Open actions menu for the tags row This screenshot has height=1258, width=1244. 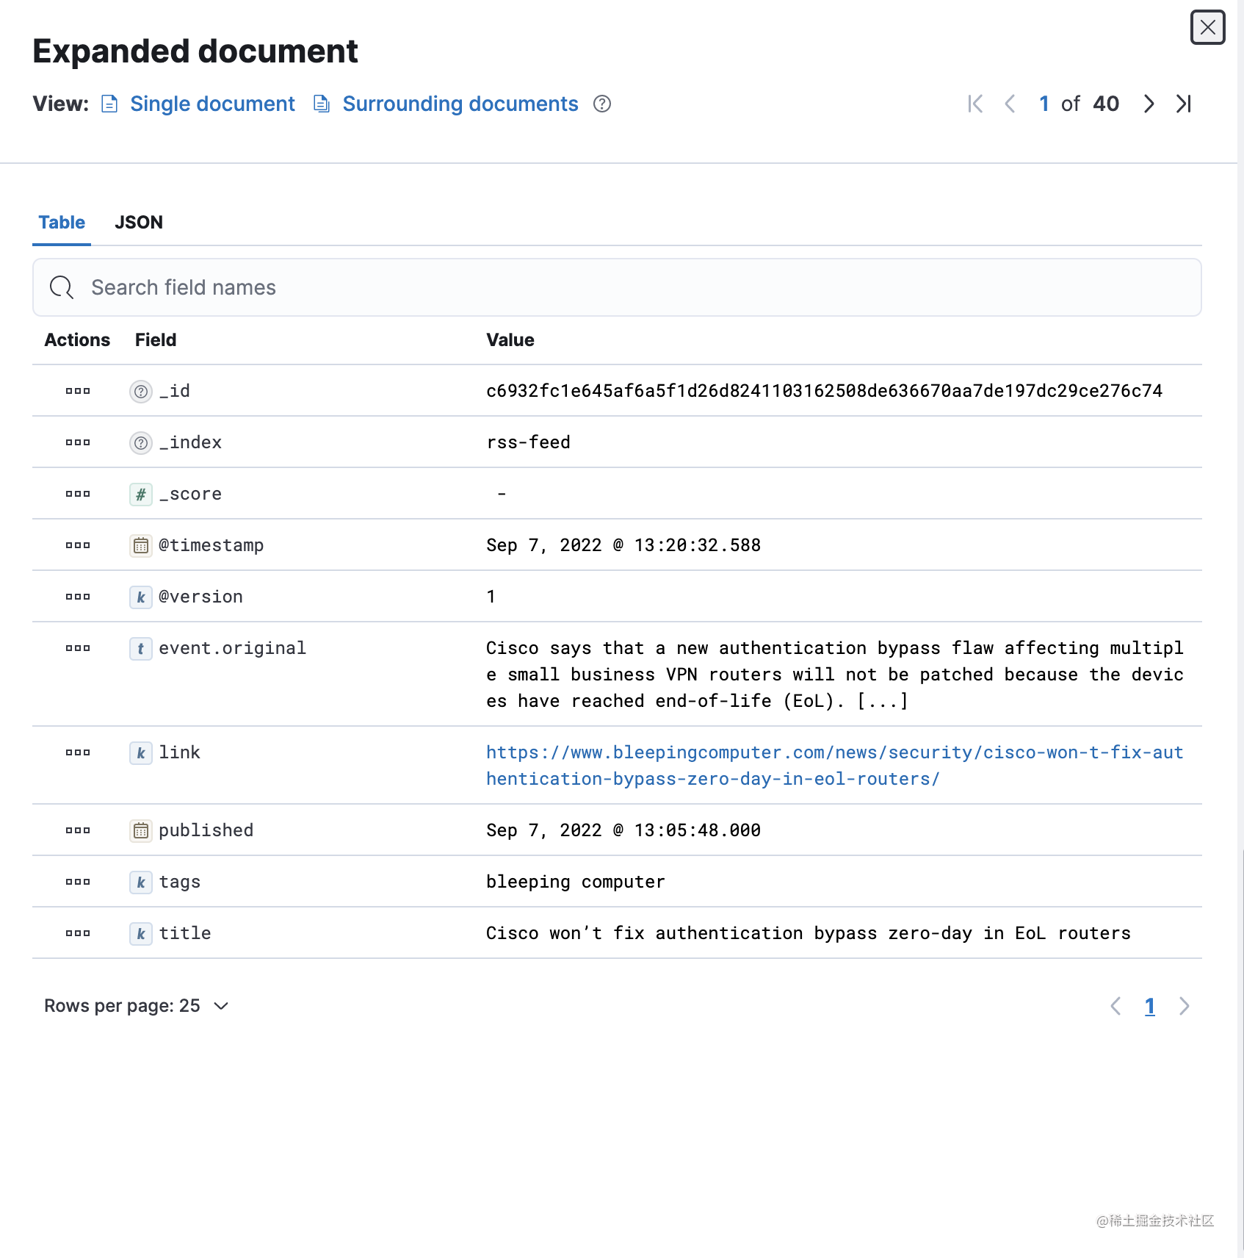point(78,882)
